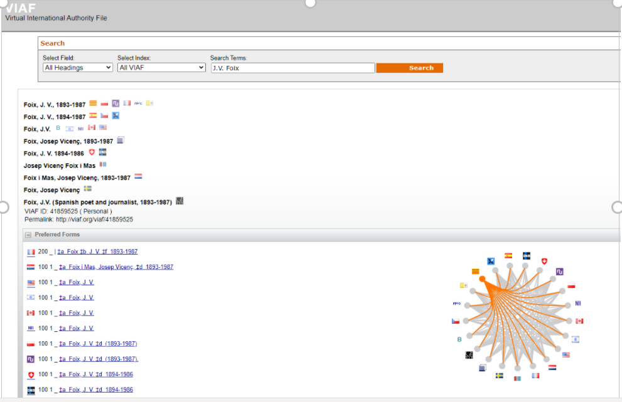Click the rero label in the cluster graph
The height and width of the screenshot is (402, 622).
click(x=456, y=304)
